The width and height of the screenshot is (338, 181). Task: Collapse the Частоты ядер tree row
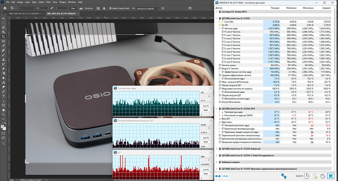[219, 28]
